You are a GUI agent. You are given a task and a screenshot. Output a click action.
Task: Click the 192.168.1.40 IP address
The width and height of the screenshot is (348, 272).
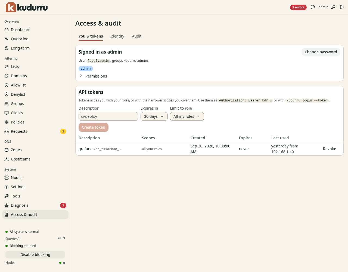coord(282,152)
